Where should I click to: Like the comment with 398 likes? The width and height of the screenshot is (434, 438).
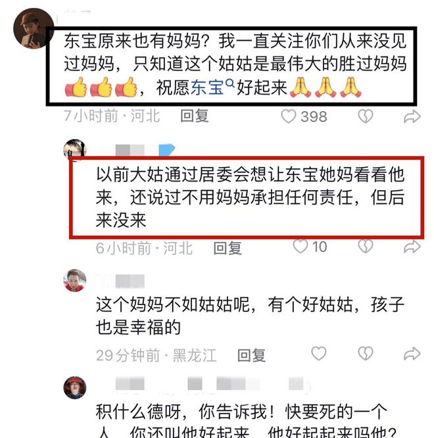(x=289, y=116)
